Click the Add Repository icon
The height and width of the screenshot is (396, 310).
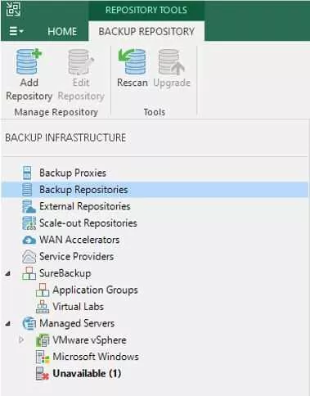(x=29, y=62)
